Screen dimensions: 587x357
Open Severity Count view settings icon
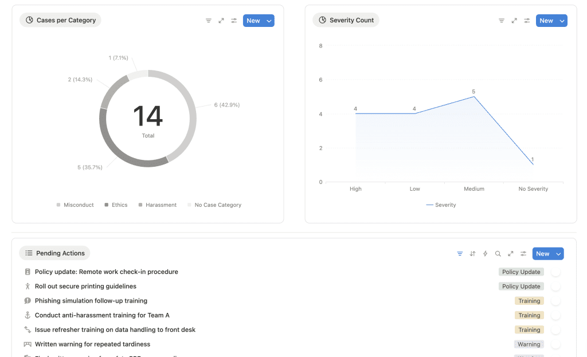pos(527,21)
